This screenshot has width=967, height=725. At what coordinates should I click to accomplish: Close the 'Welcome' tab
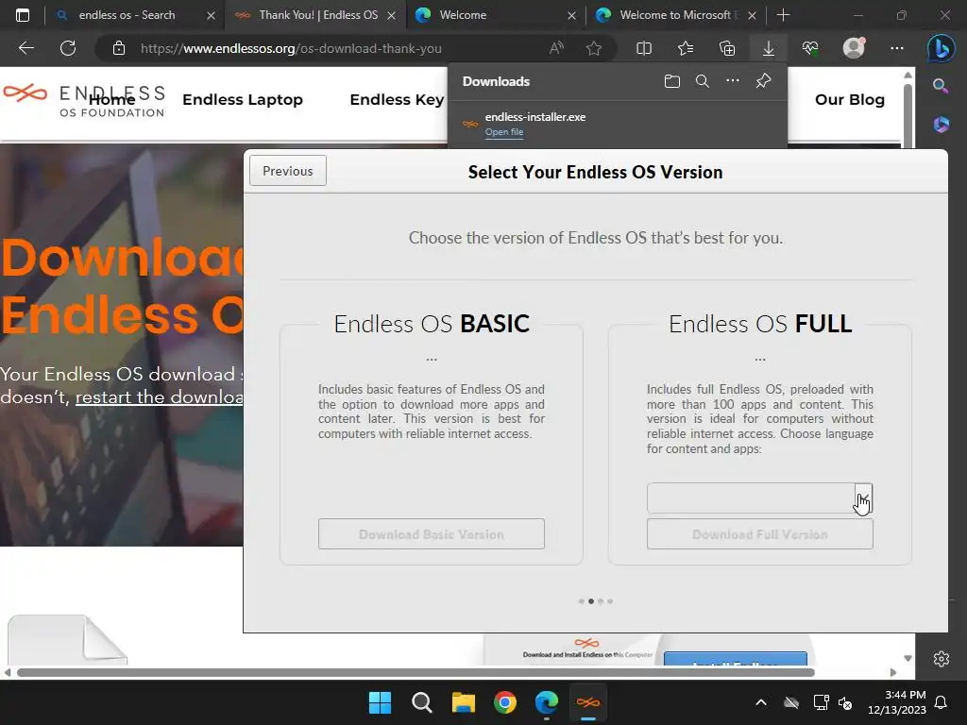pyautogui.click(x=571, y=15)
